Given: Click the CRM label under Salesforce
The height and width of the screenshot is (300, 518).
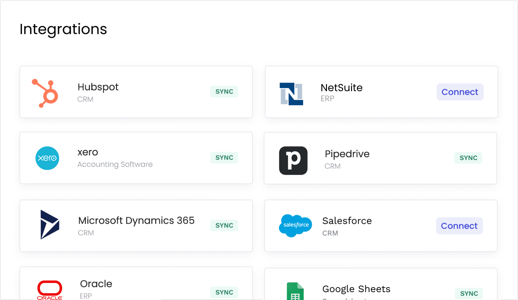Looking at the screenshot, I should tap(330, 233).
